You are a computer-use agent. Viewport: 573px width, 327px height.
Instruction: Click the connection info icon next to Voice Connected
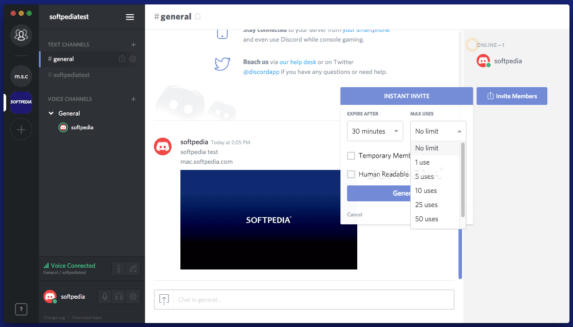coord(118,269)
